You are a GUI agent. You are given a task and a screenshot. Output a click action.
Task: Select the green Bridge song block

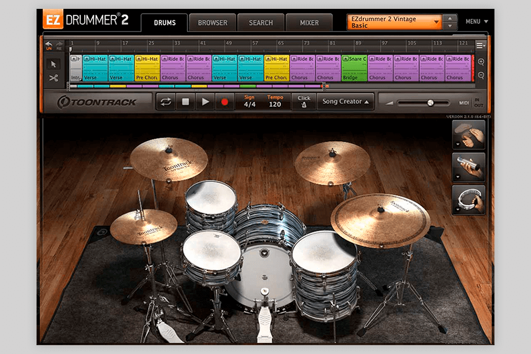(x=354, y=68)
